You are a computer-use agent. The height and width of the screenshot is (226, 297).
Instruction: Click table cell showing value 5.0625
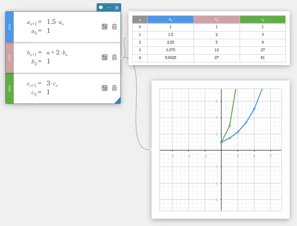coord(171,58)
